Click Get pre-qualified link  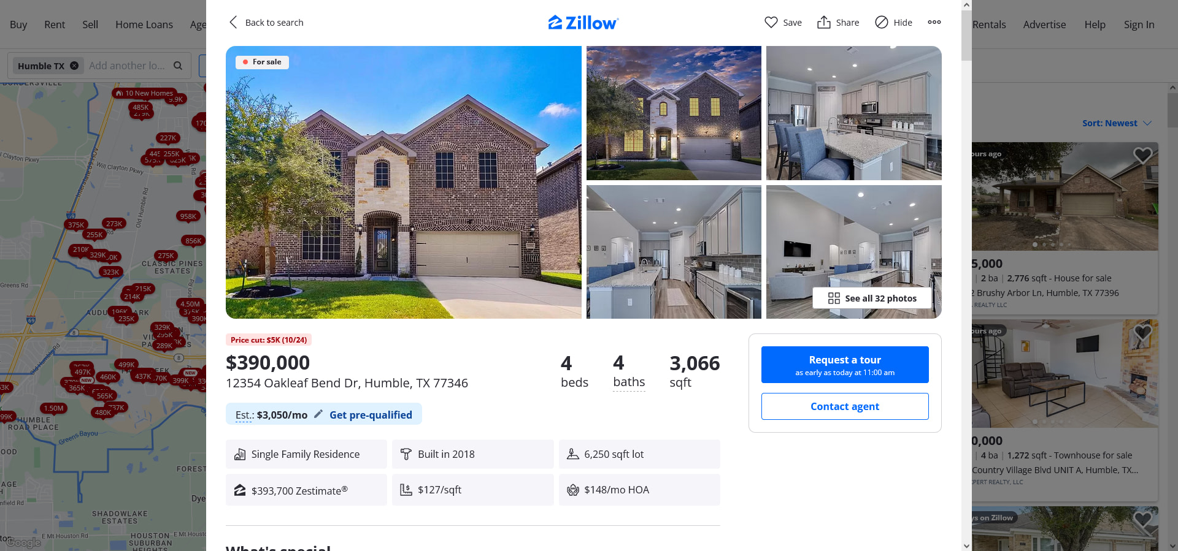(371, 415)
